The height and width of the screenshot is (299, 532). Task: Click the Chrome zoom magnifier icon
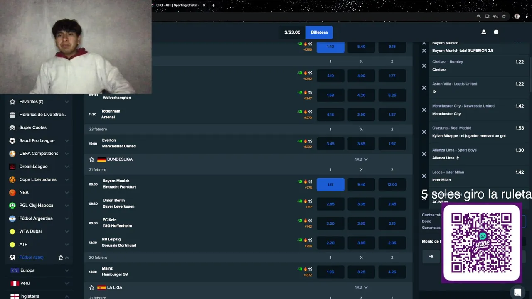(x=479, y=16)
